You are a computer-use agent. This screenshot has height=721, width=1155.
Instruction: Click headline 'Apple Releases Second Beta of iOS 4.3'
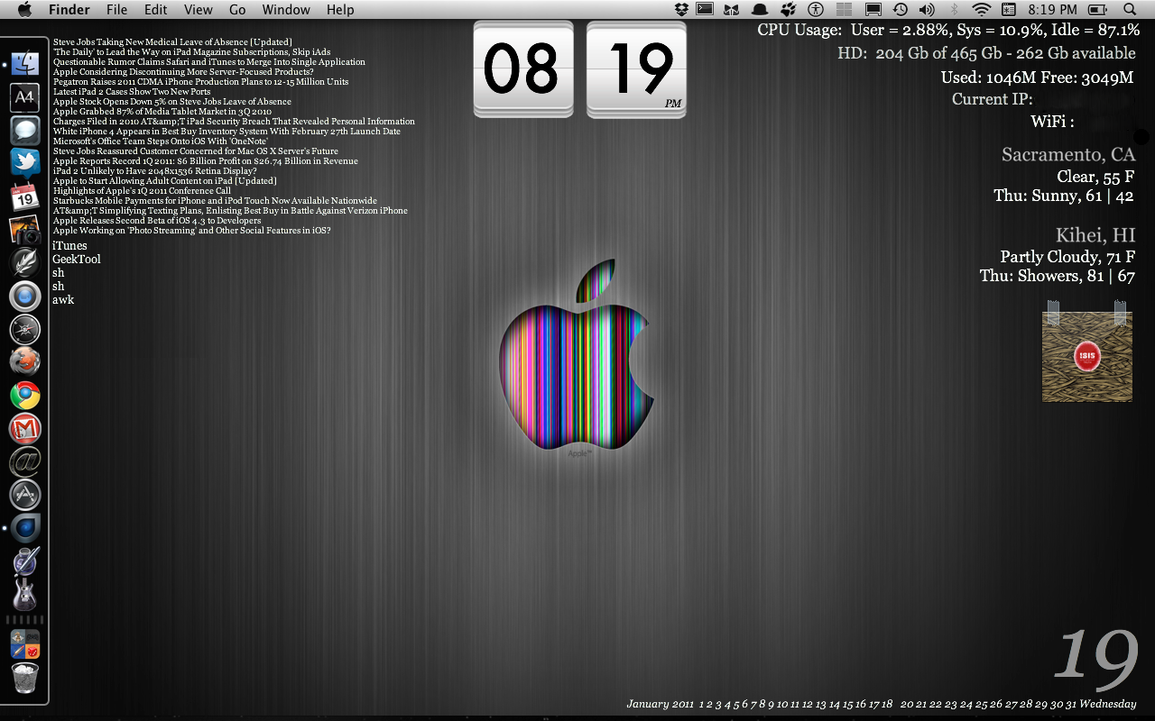[157, 221]
